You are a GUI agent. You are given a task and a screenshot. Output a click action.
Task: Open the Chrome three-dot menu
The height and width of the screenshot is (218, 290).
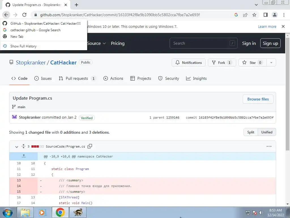(284, 15)
